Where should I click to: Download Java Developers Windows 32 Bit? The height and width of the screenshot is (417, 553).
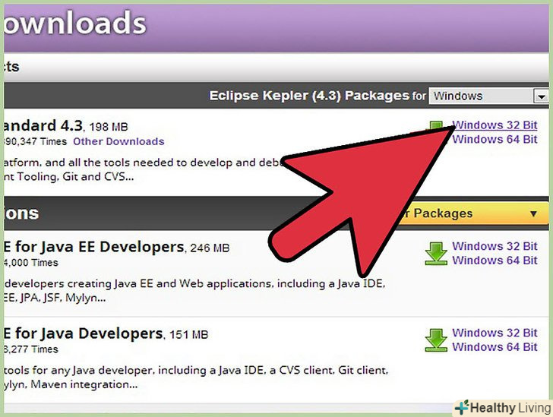(495, 333)
